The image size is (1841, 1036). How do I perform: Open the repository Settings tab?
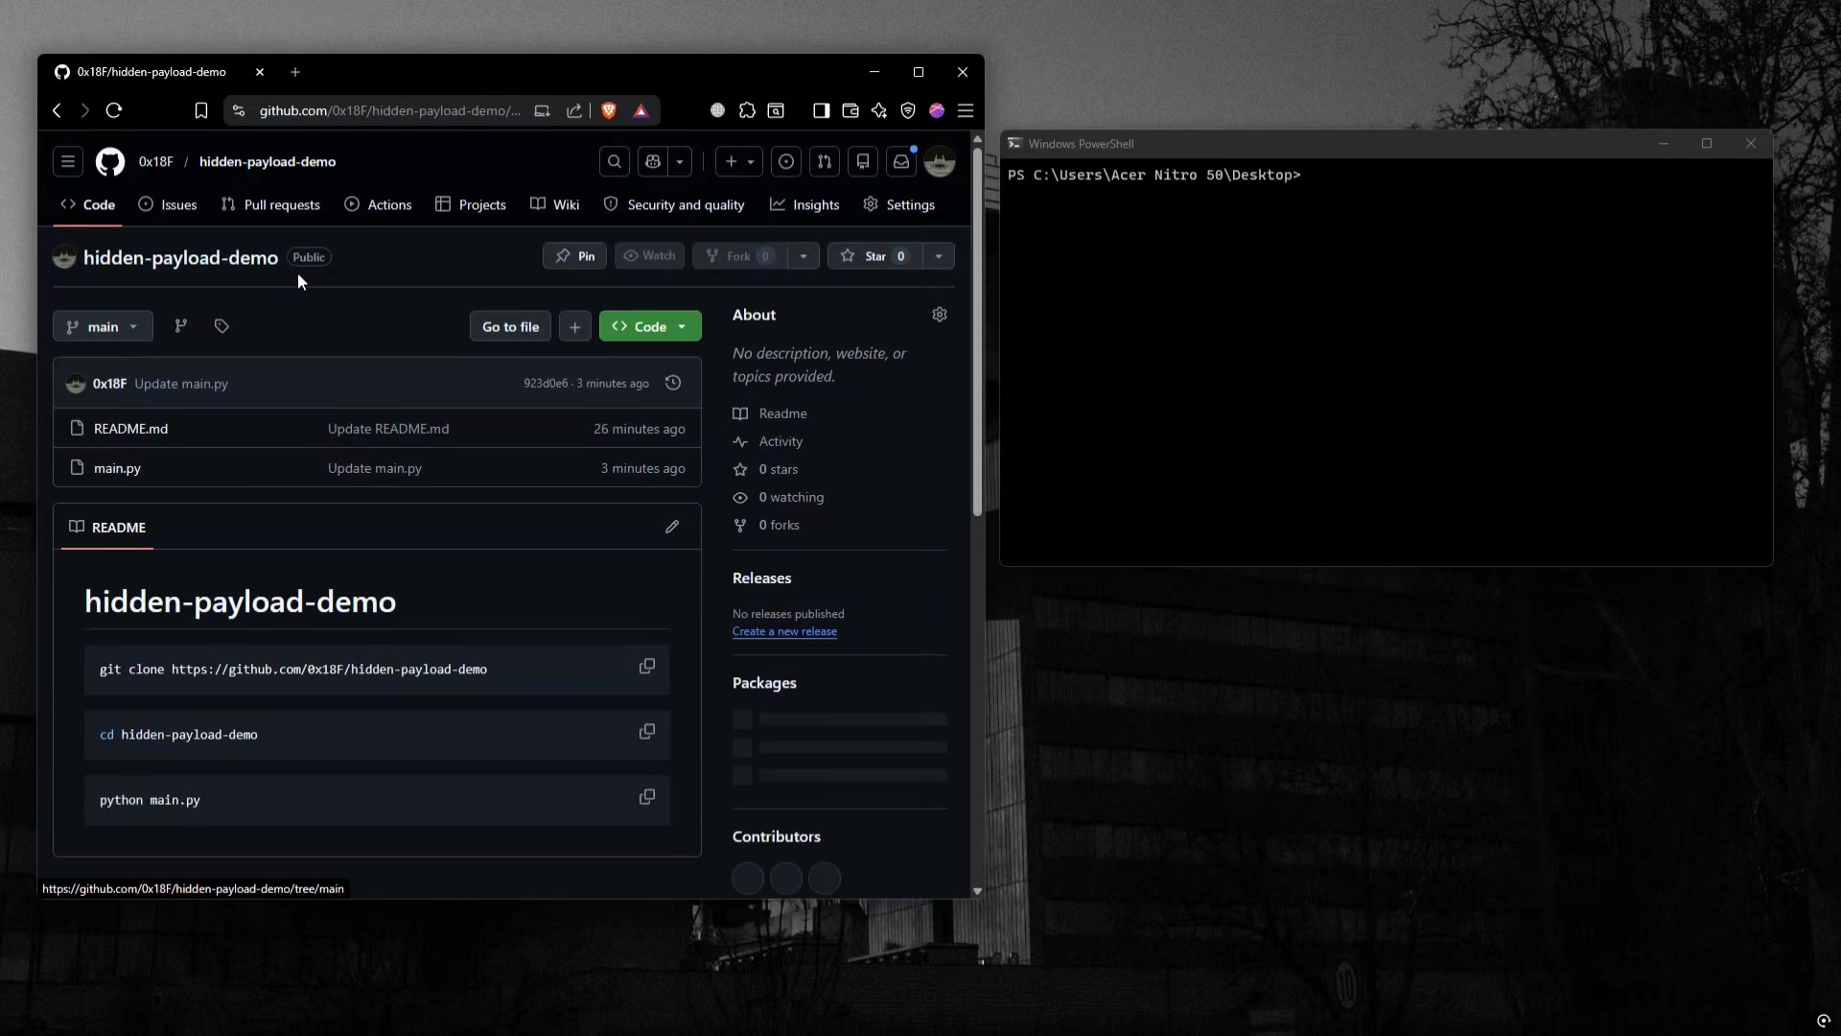click(898, 204)
